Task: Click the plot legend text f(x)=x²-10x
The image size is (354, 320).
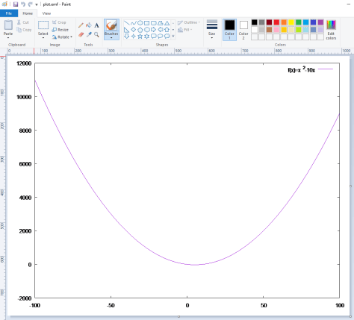Action: coord(301,69)
